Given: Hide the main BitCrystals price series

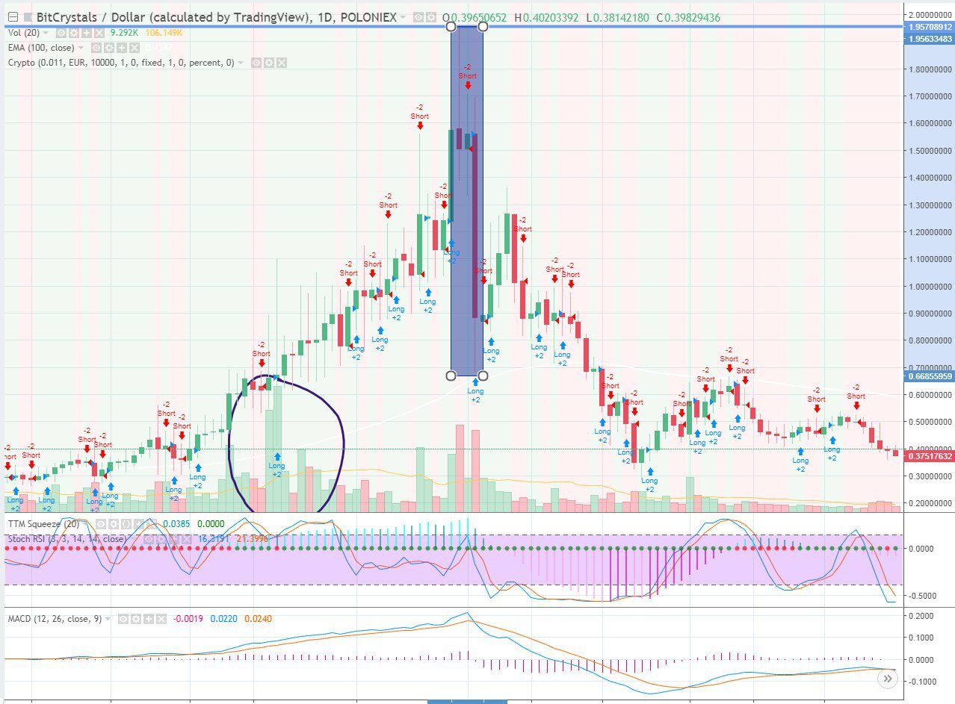Looking at the screenshot, I should (x=418, y=17).
